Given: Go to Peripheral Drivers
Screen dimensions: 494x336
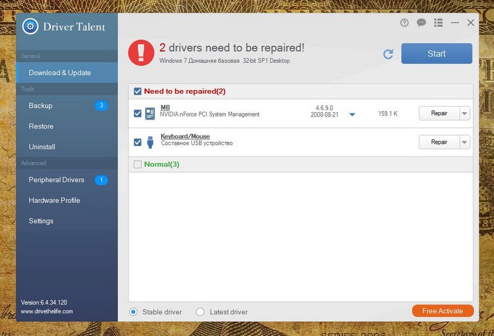Looking at the screenshot, I should pos(67,180).
